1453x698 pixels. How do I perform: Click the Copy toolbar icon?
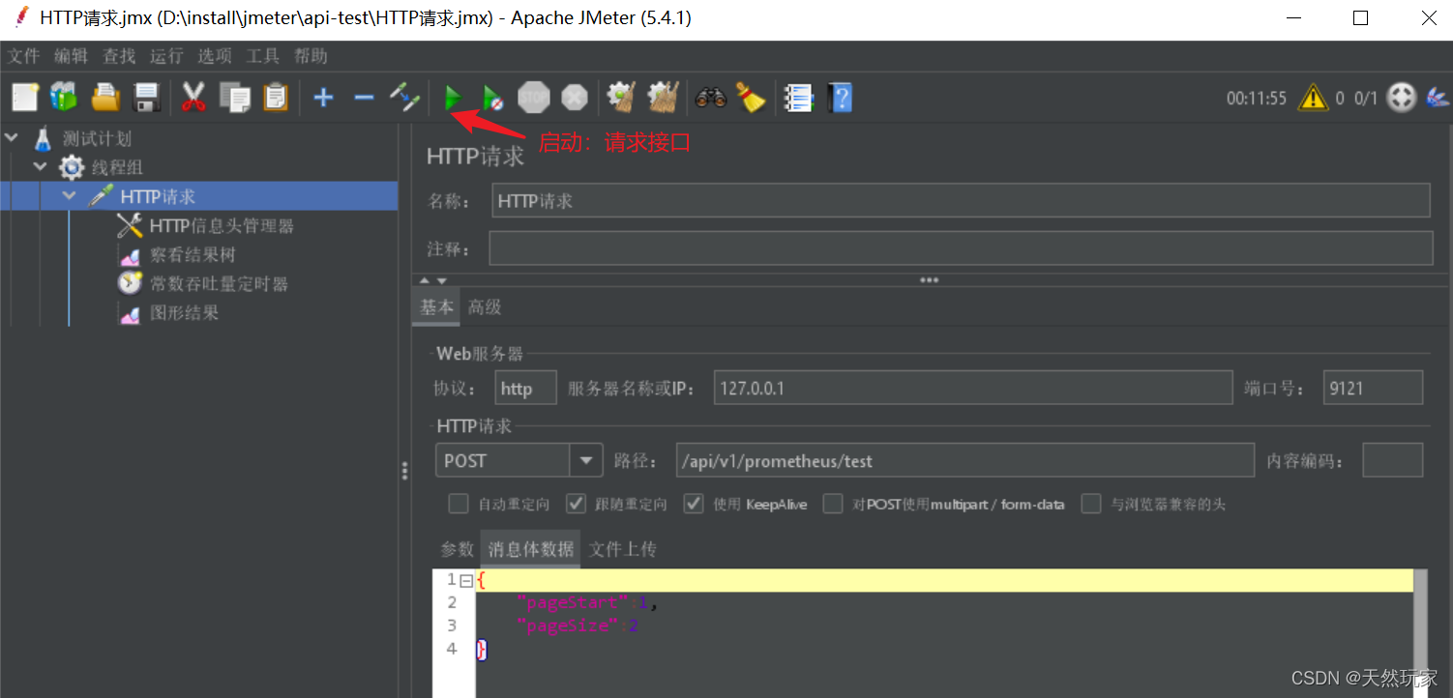[234, 97]
